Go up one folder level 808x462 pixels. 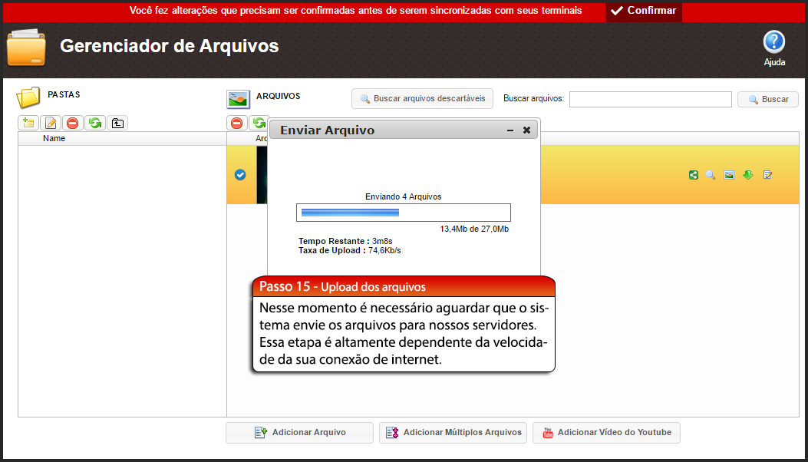pos(117,123)
